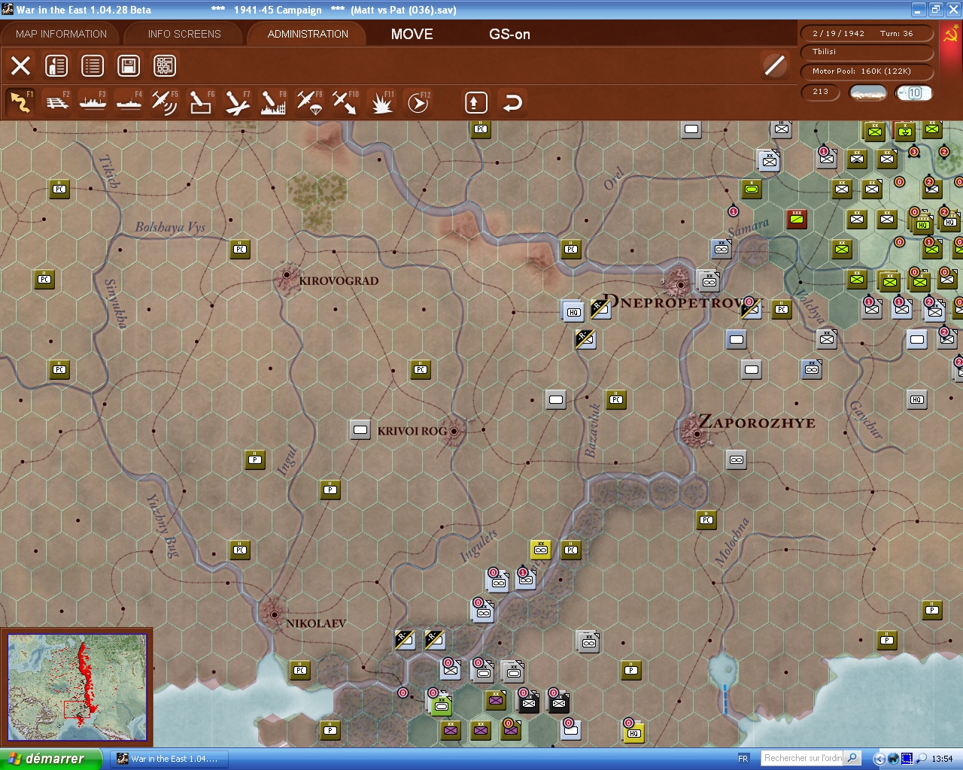Viewport: 963px width, 770px height.
Task: Click the GS-on ground support toggle
Action: click(509, 34)
